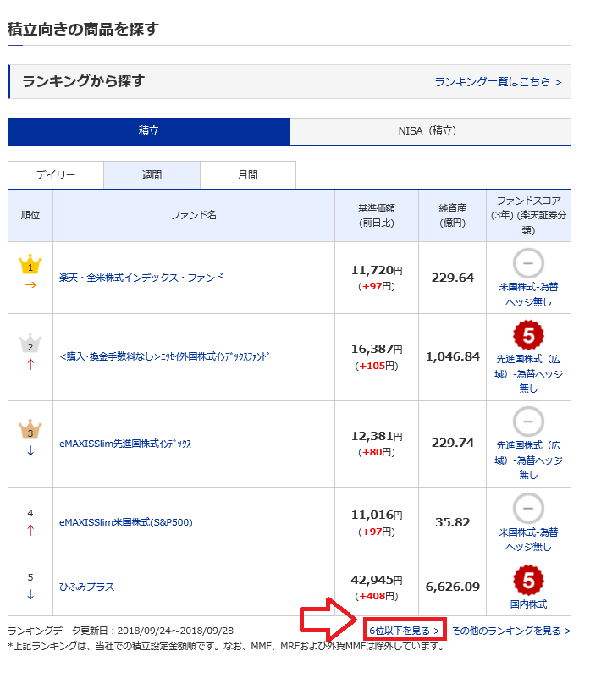
Task: Click the red up arrow under rank 4
Action: [30, 530]
